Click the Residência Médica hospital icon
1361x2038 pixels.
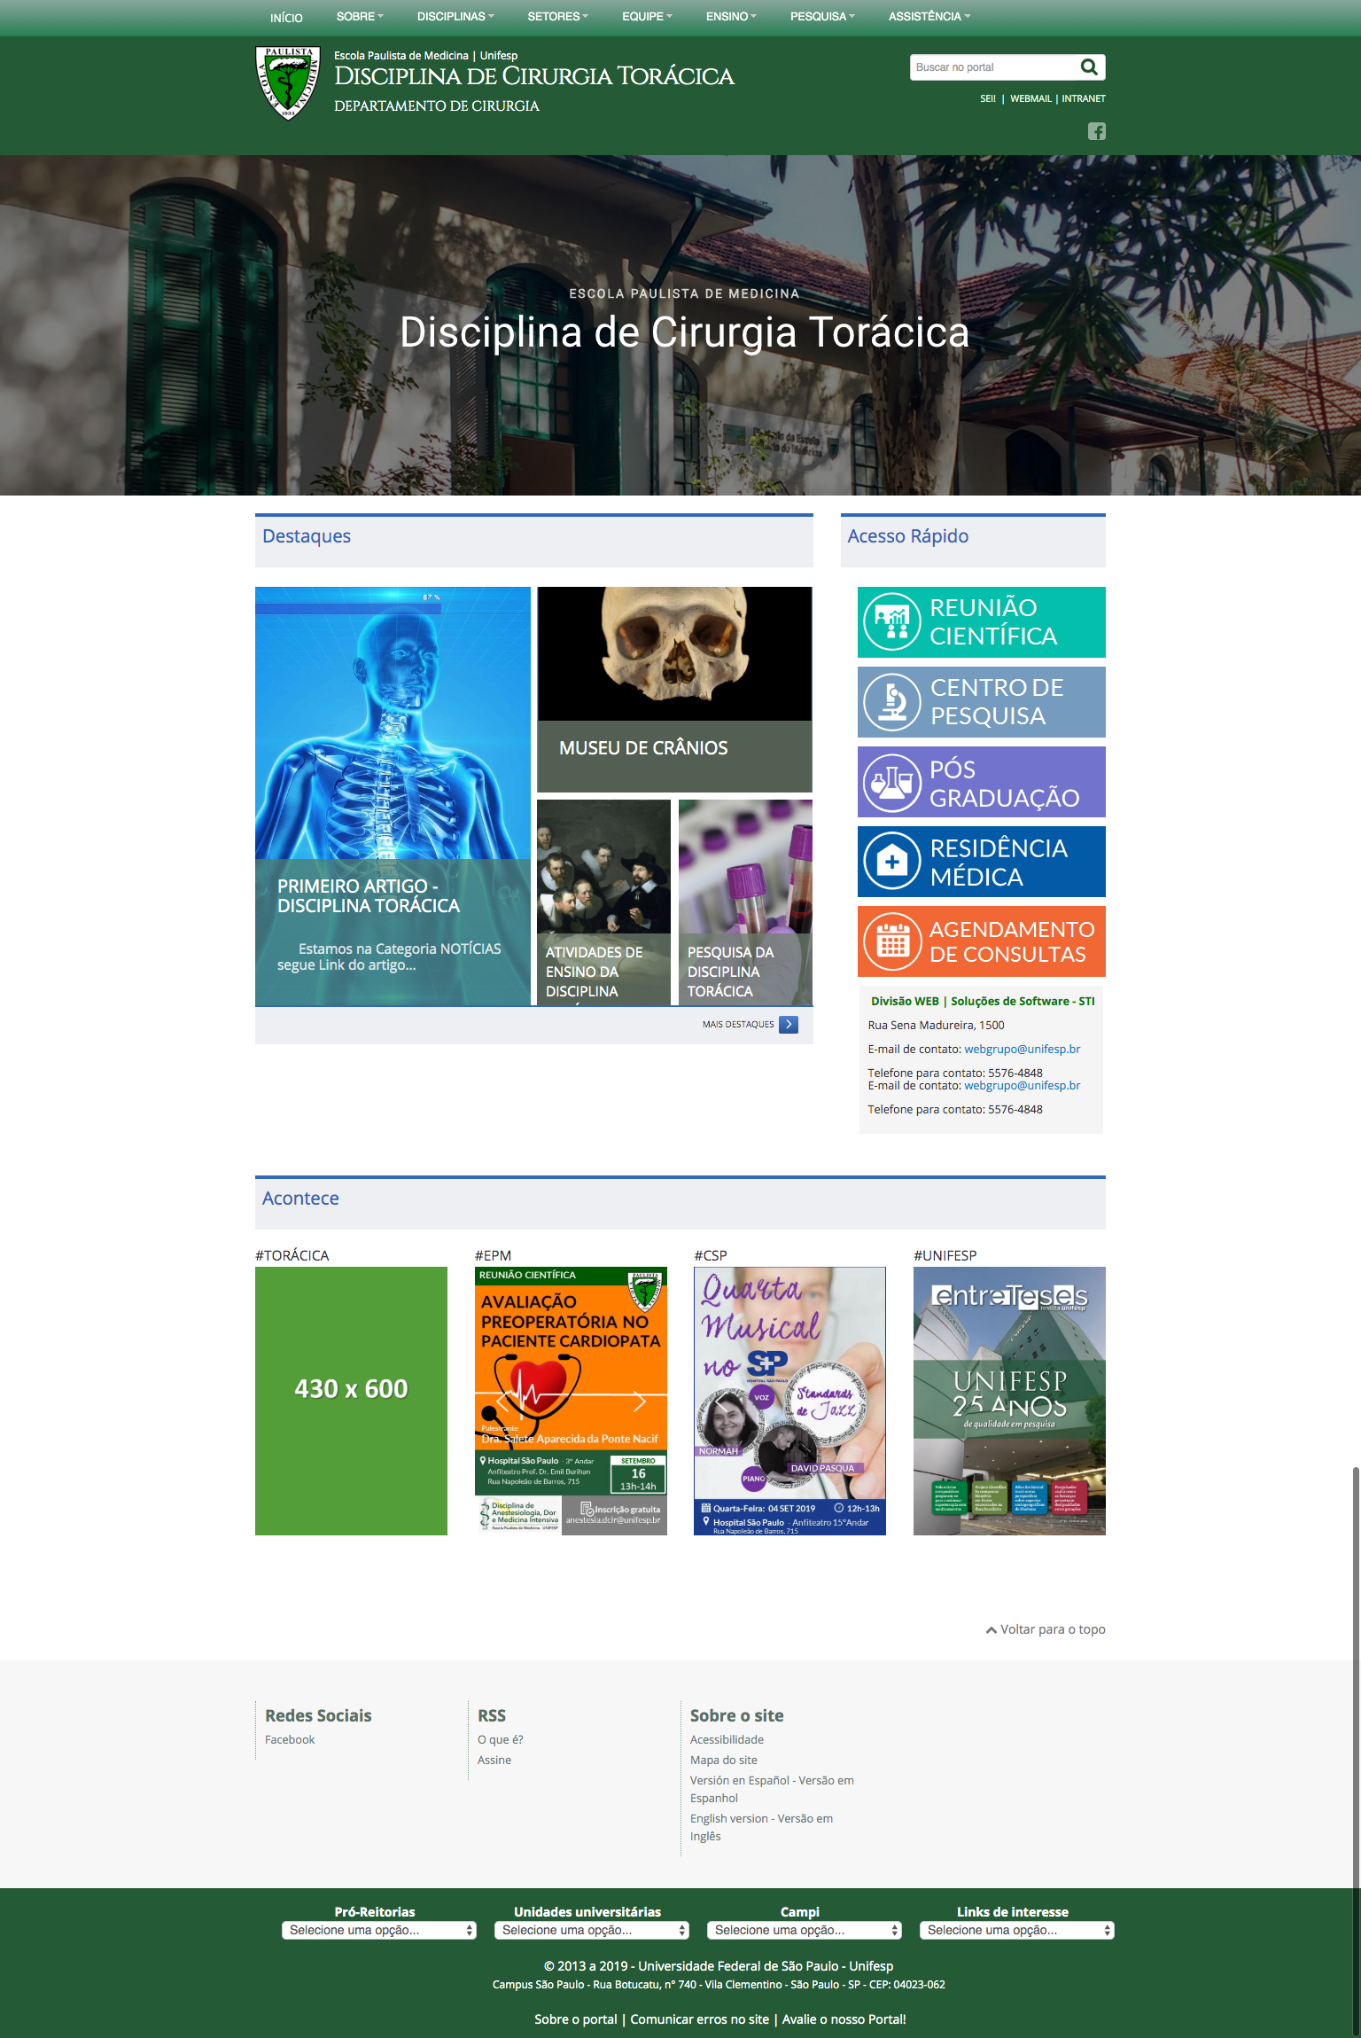892,862
